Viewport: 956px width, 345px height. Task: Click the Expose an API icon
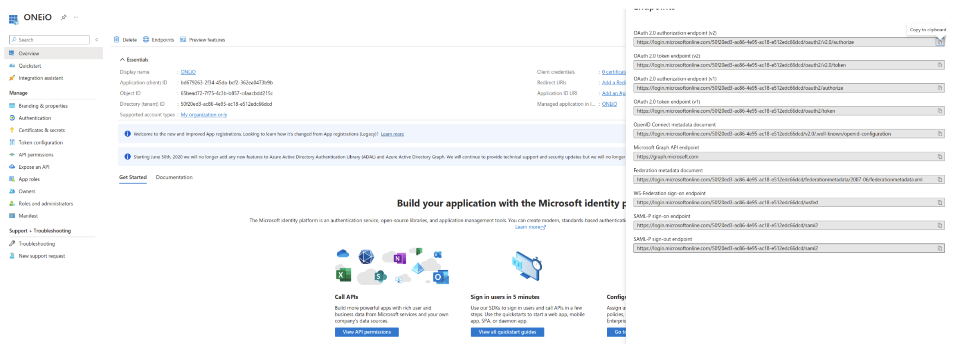coord(12,167)
